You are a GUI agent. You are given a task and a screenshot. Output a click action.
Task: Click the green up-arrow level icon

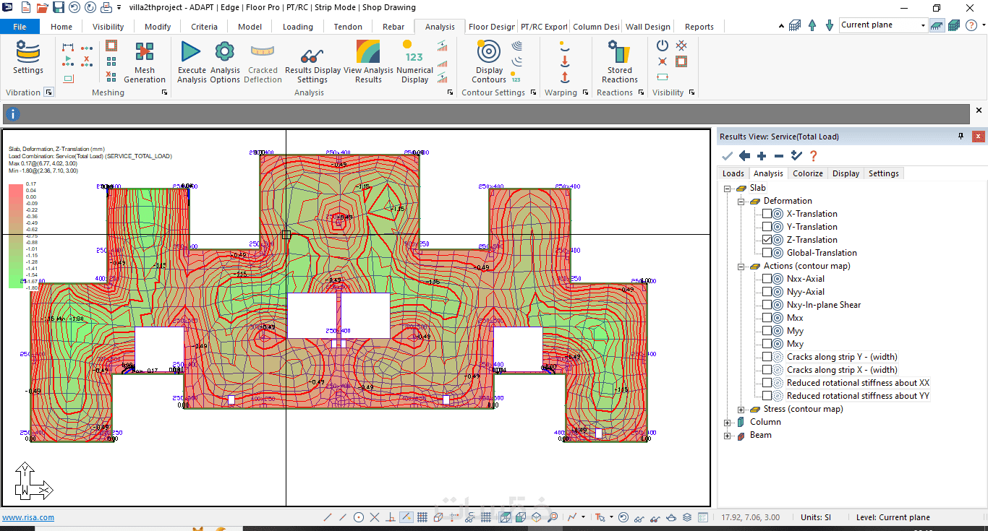pos(812,25)
